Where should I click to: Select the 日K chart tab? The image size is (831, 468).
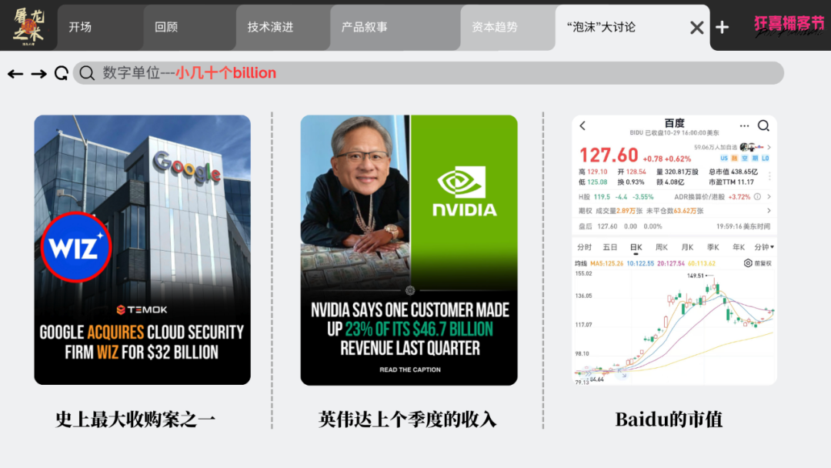tap(636, 247)
